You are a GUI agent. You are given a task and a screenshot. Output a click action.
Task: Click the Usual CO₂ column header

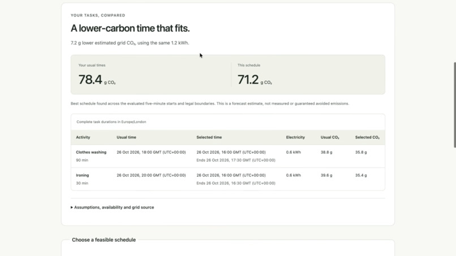pyautogui.click(x=330, y=137)
